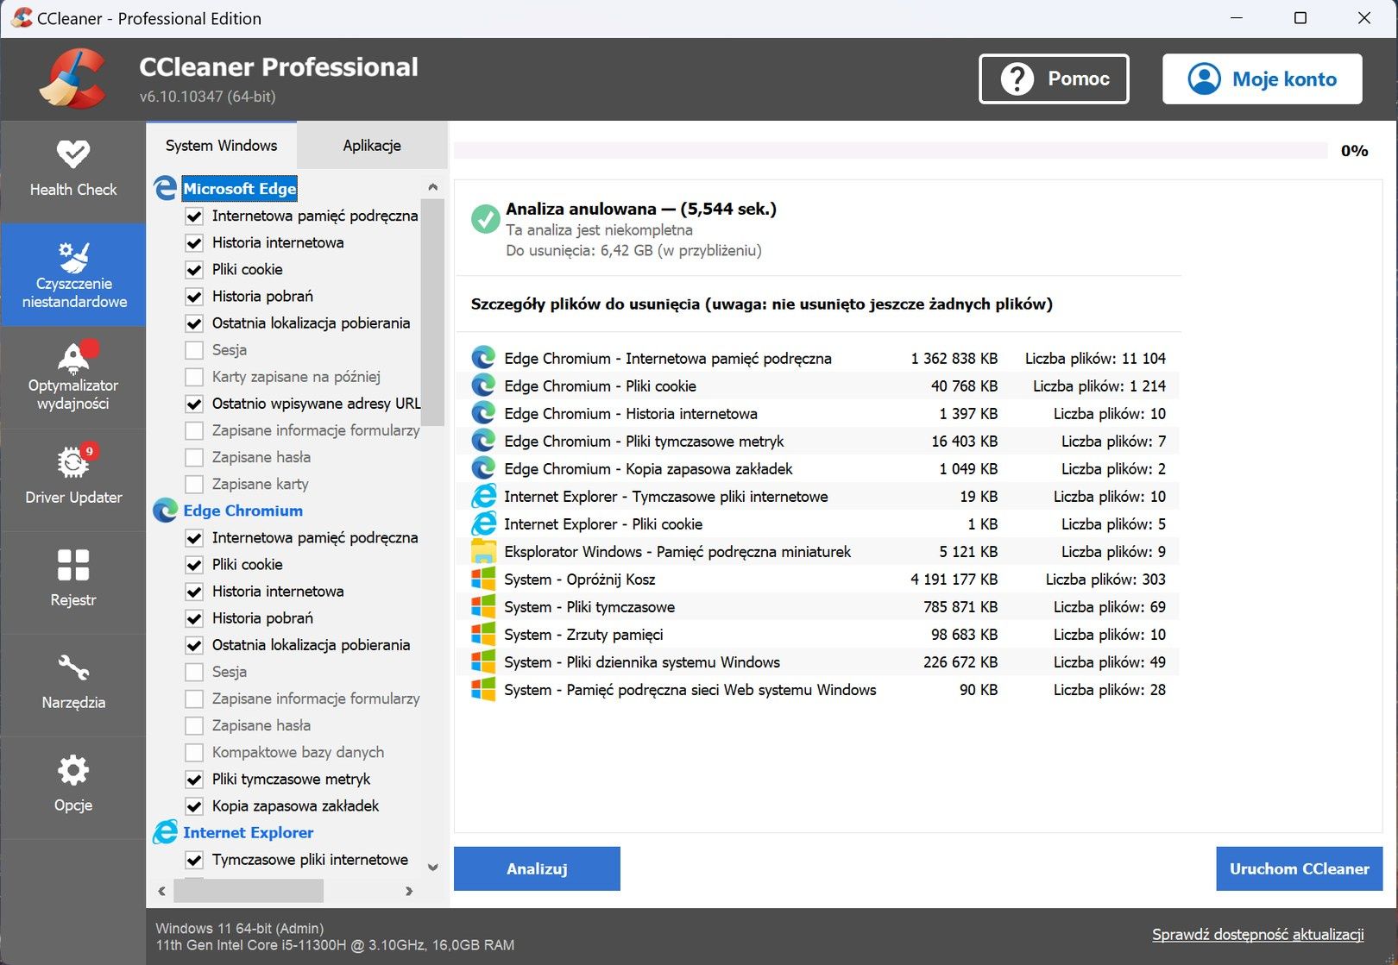Click Windows icon beside Opróżnij Kosz result

tap(483, 579)
